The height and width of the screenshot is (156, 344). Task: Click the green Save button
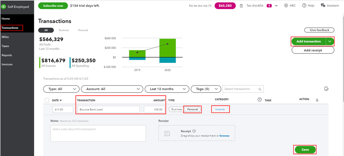tap(305, 150)
